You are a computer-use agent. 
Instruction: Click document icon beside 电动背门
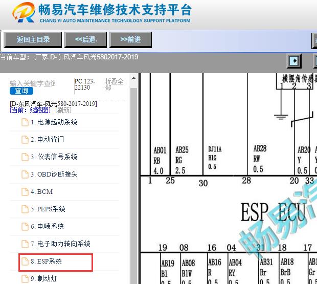[x=25, y=140]
